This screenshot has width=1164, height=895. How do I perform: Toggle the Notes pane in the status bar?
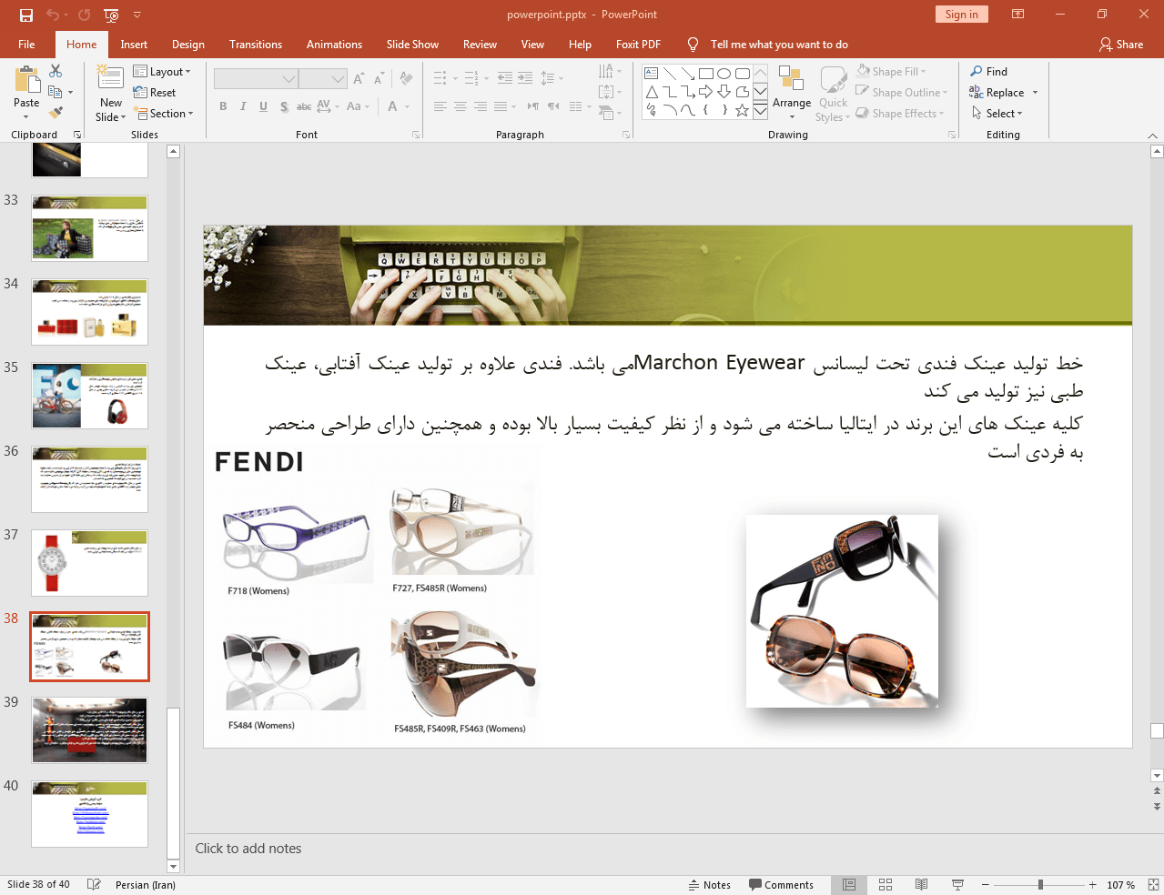point(710,885)
